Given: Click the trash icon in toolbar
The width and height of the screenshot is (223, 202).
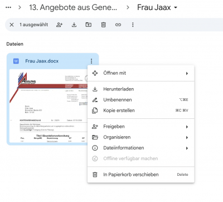Looking at the screenshot, I should [104, 25].
